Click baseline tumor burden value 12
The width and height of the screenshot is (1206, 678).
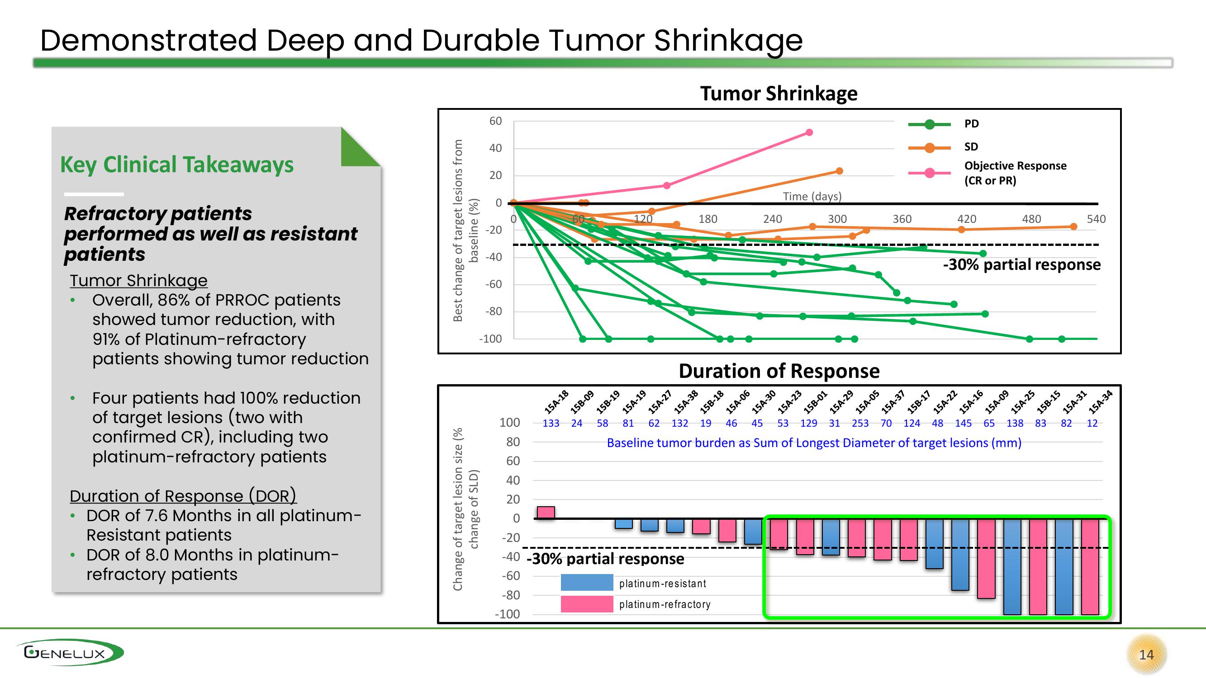(x=1092, y=423)
